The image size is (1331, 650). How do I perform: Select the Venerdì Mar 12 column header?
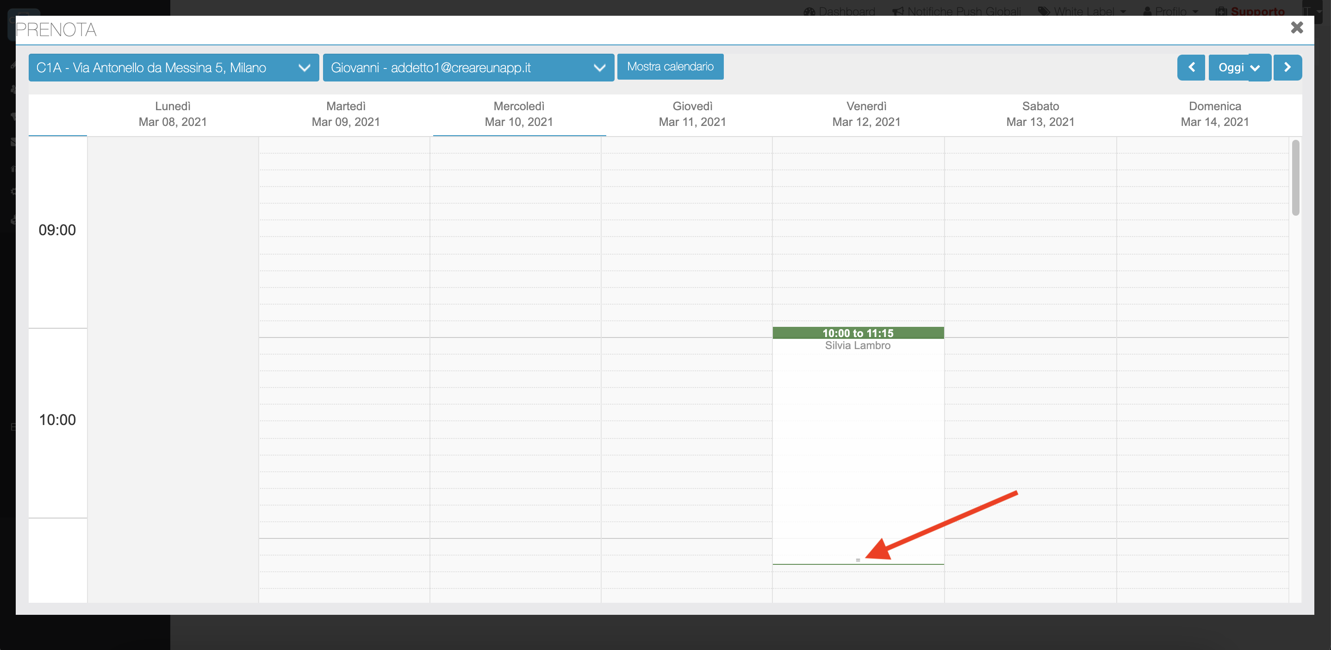point(866,114)
